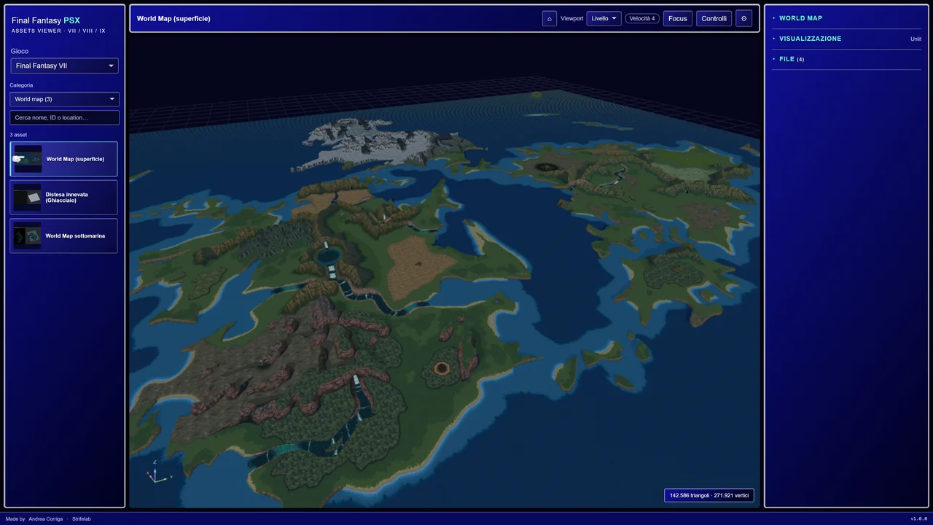Image resolution: width=933 pixels, height=525 pixels.
Task: Click the search field Cerca nome, ID o location
Action: pos(64,117)
